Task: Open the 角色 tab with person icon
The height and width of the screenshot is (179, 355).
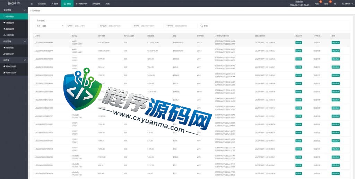Action: point(55,3)
